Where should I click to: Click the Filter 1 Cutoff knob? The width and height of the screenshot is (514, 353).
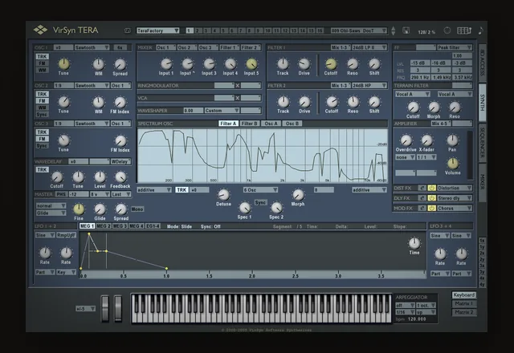tap(331, 64)
